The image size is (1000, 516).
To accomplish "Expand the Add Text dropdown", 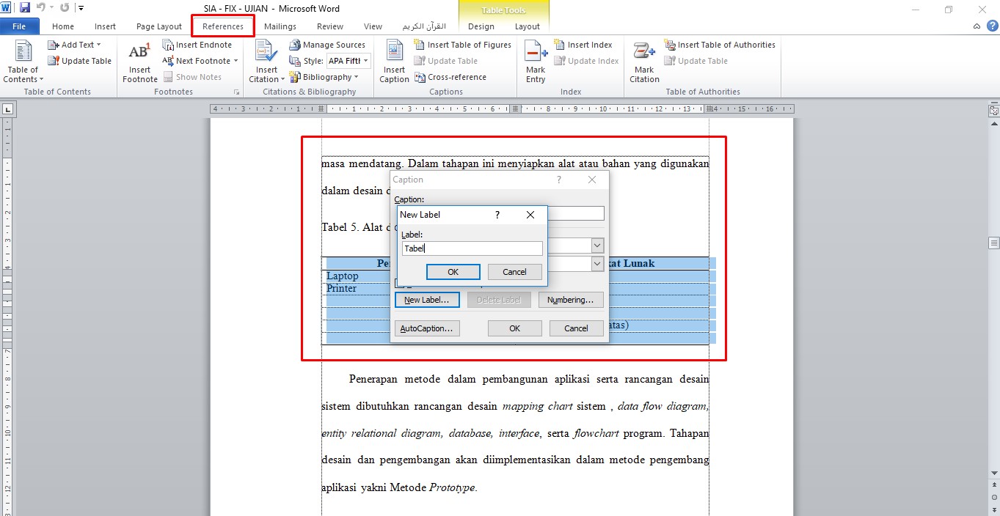I will coord(74,44).
